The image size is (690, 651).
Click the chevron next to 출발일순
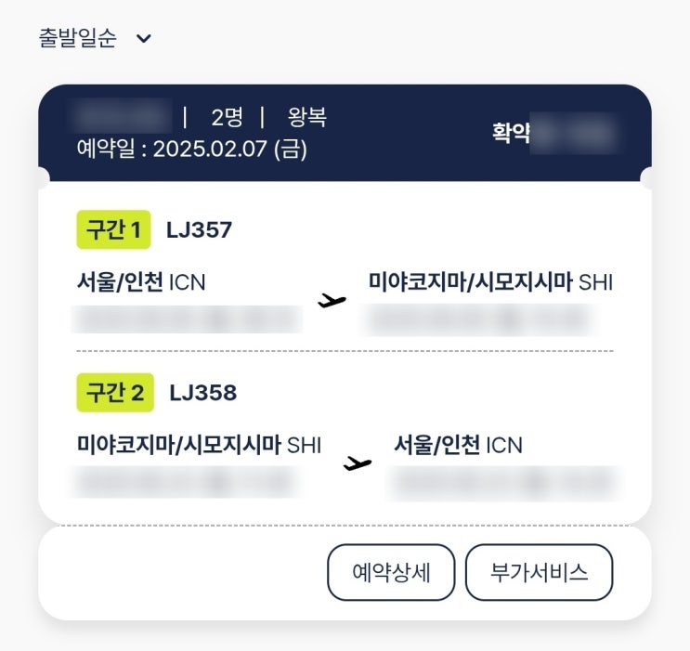coord(143,39)
